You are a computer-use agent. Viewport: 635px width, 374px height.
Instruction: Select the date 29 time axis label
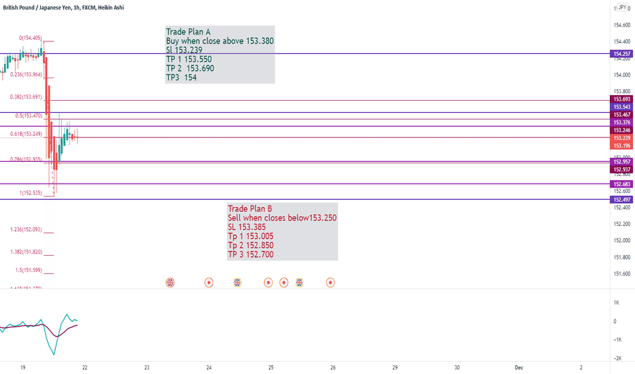click(395, 367)
